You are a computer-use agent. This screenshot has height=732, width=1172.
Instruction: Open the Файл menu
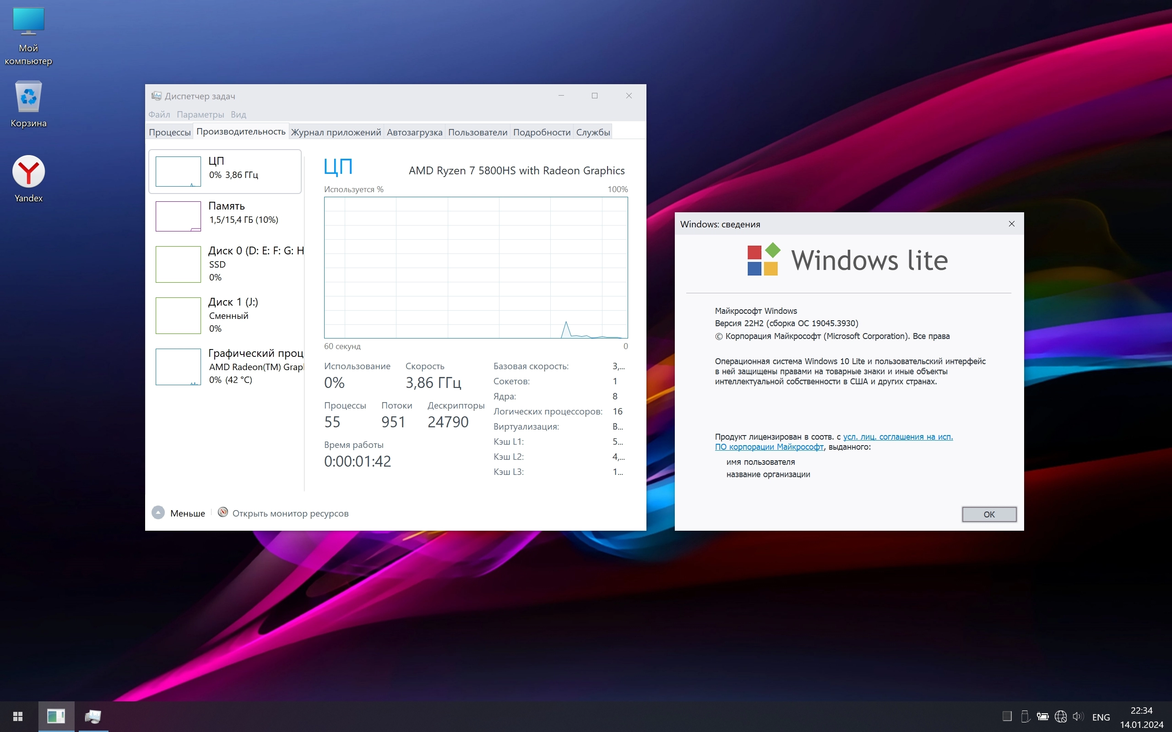[159, 115]
